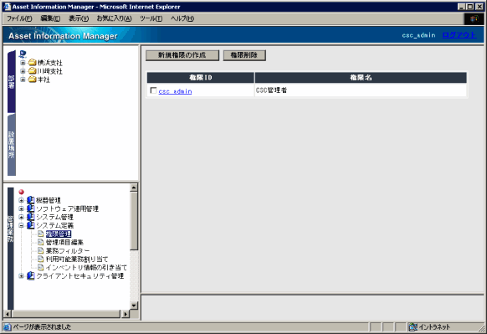This screenshot has height=334, width=487.
Task: Click the 権限ID column header
Action: point(201,78)
